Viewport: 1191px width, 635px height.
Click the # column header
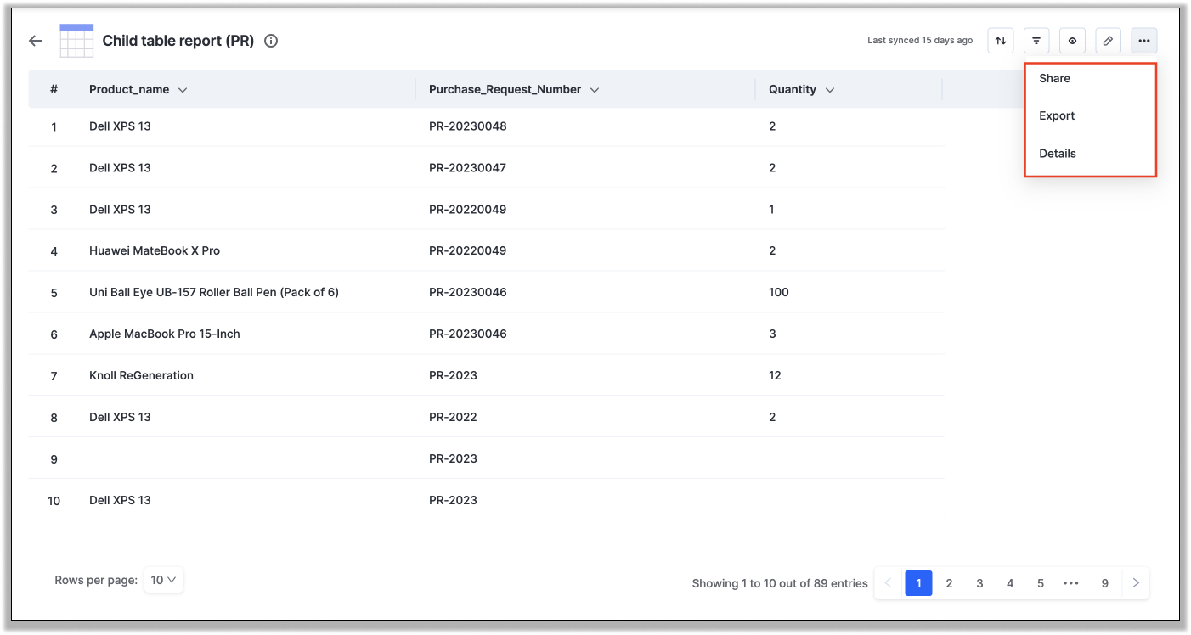click(54, 90)
